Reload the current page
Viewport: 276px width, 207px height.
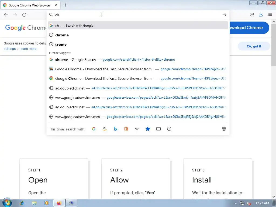tap(24, 15)
